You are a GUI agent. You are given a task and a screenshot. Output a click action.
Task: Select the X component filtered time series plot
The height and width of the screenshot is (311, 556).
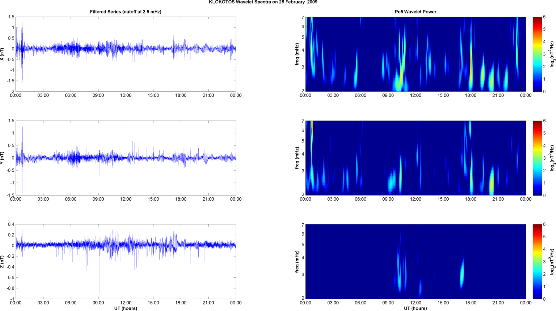pyautogui.click(x=126, y=54)
